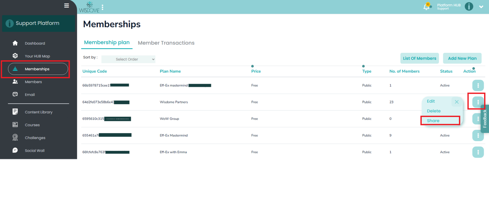Click the Wisdome logo

pos(89,7)
